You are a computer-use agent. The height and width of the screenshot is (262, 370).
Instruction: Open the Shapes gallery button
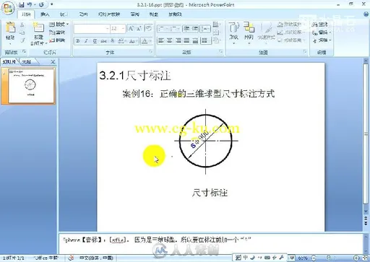[233, 33]
